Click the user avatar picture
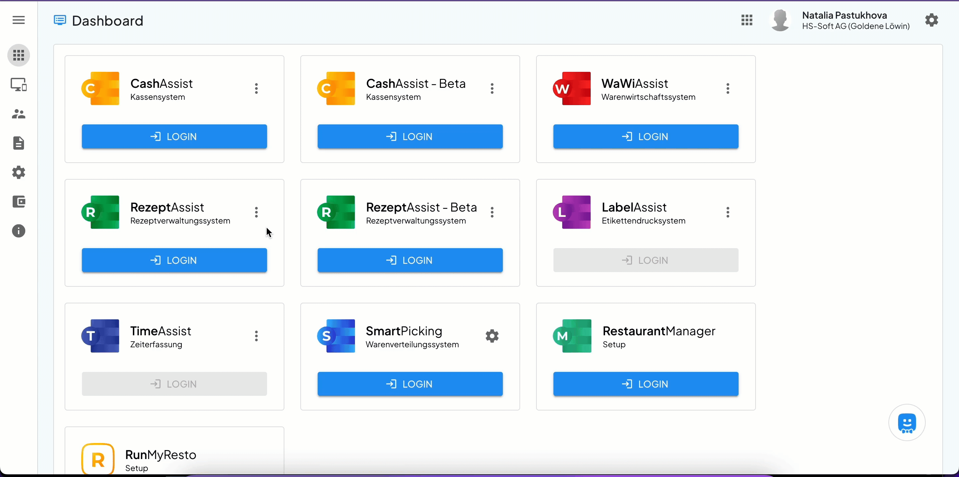Image resolution: width=959 pixels, height=477 pixels. pos(780,20)
